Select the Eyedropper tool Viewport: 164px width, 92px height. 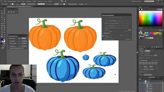click(2, 30)
